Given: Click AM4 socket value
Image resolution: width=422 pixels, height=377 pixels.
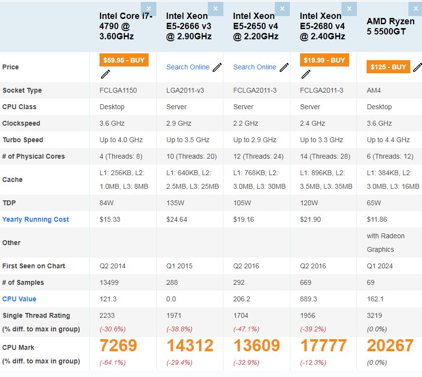Looking at the screenshot, I should pos(374,90).
